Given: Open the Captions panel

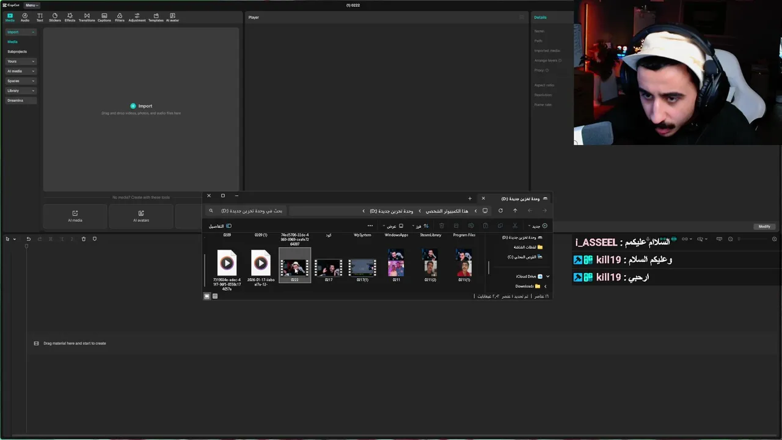Looking at the screenshot, I should (x=104, y=17).
